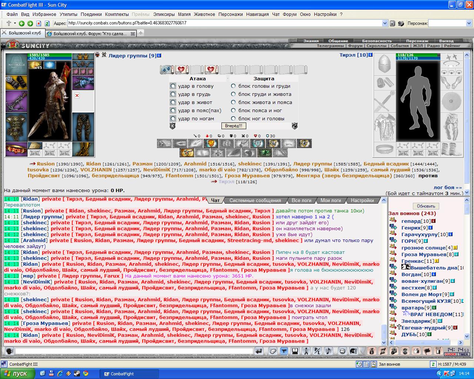Click the chat message input field

[x=134, y=351]
